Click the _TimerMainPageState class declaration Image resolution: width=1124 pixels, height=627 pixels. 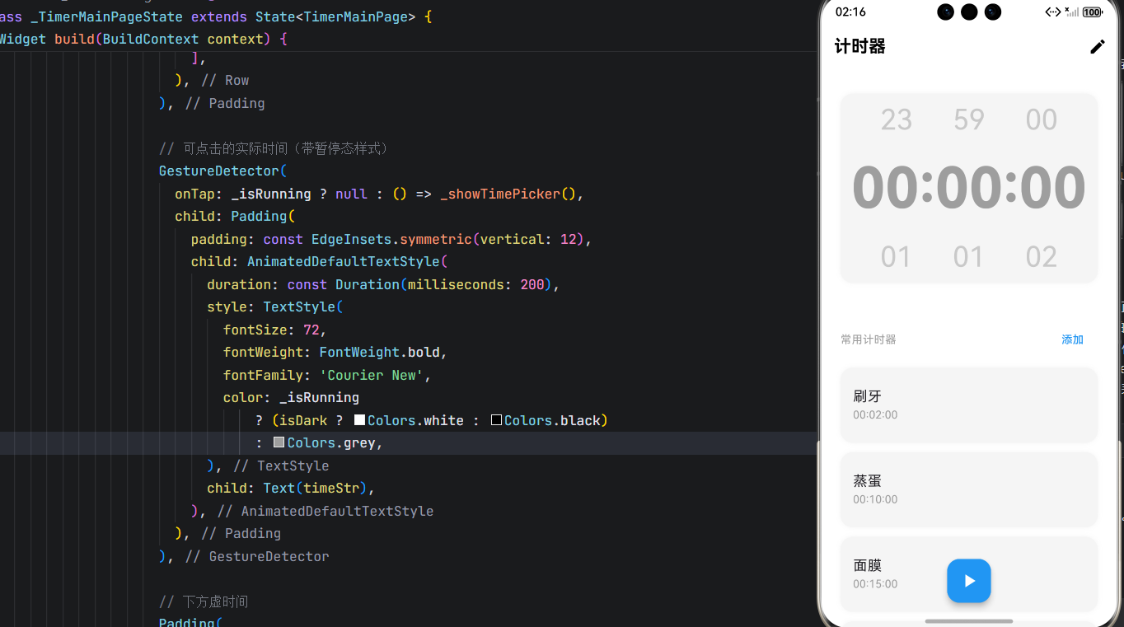(214, 16)
